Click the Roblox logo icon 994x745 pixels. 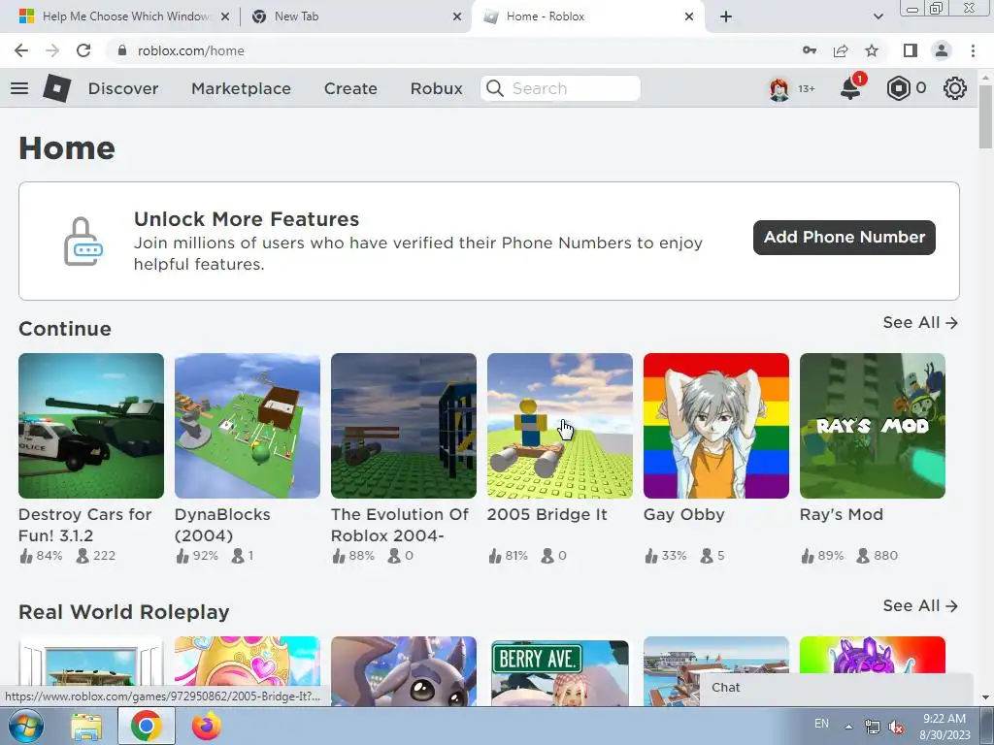click(56, 88)
